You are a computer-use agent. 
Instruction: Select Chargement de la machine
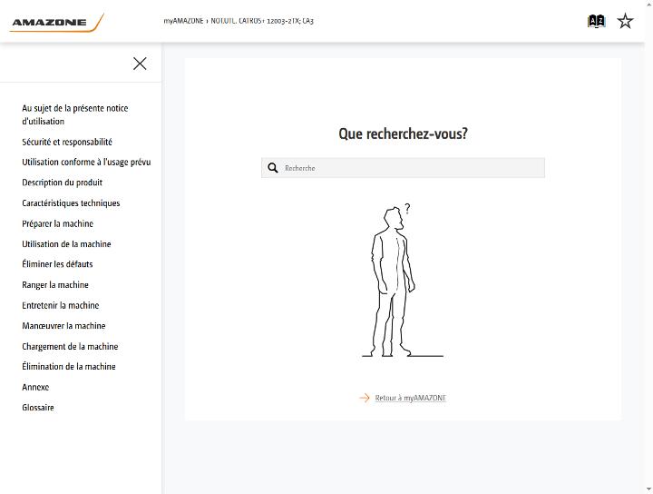[x=70, y=346]
